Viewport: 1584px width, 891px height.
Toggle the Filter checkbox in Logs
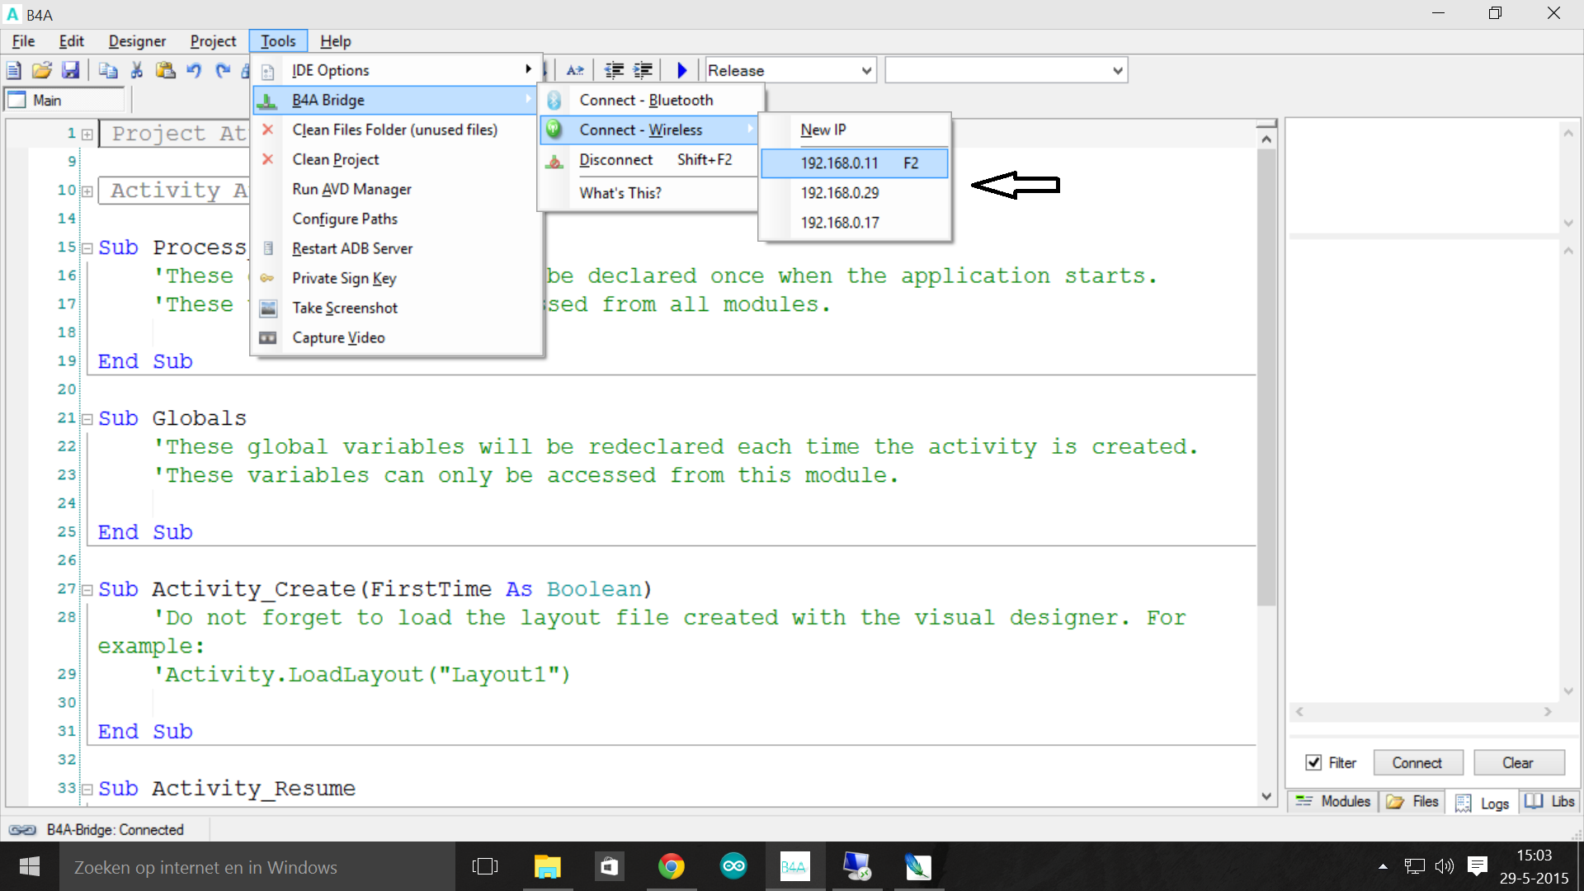1313,762
